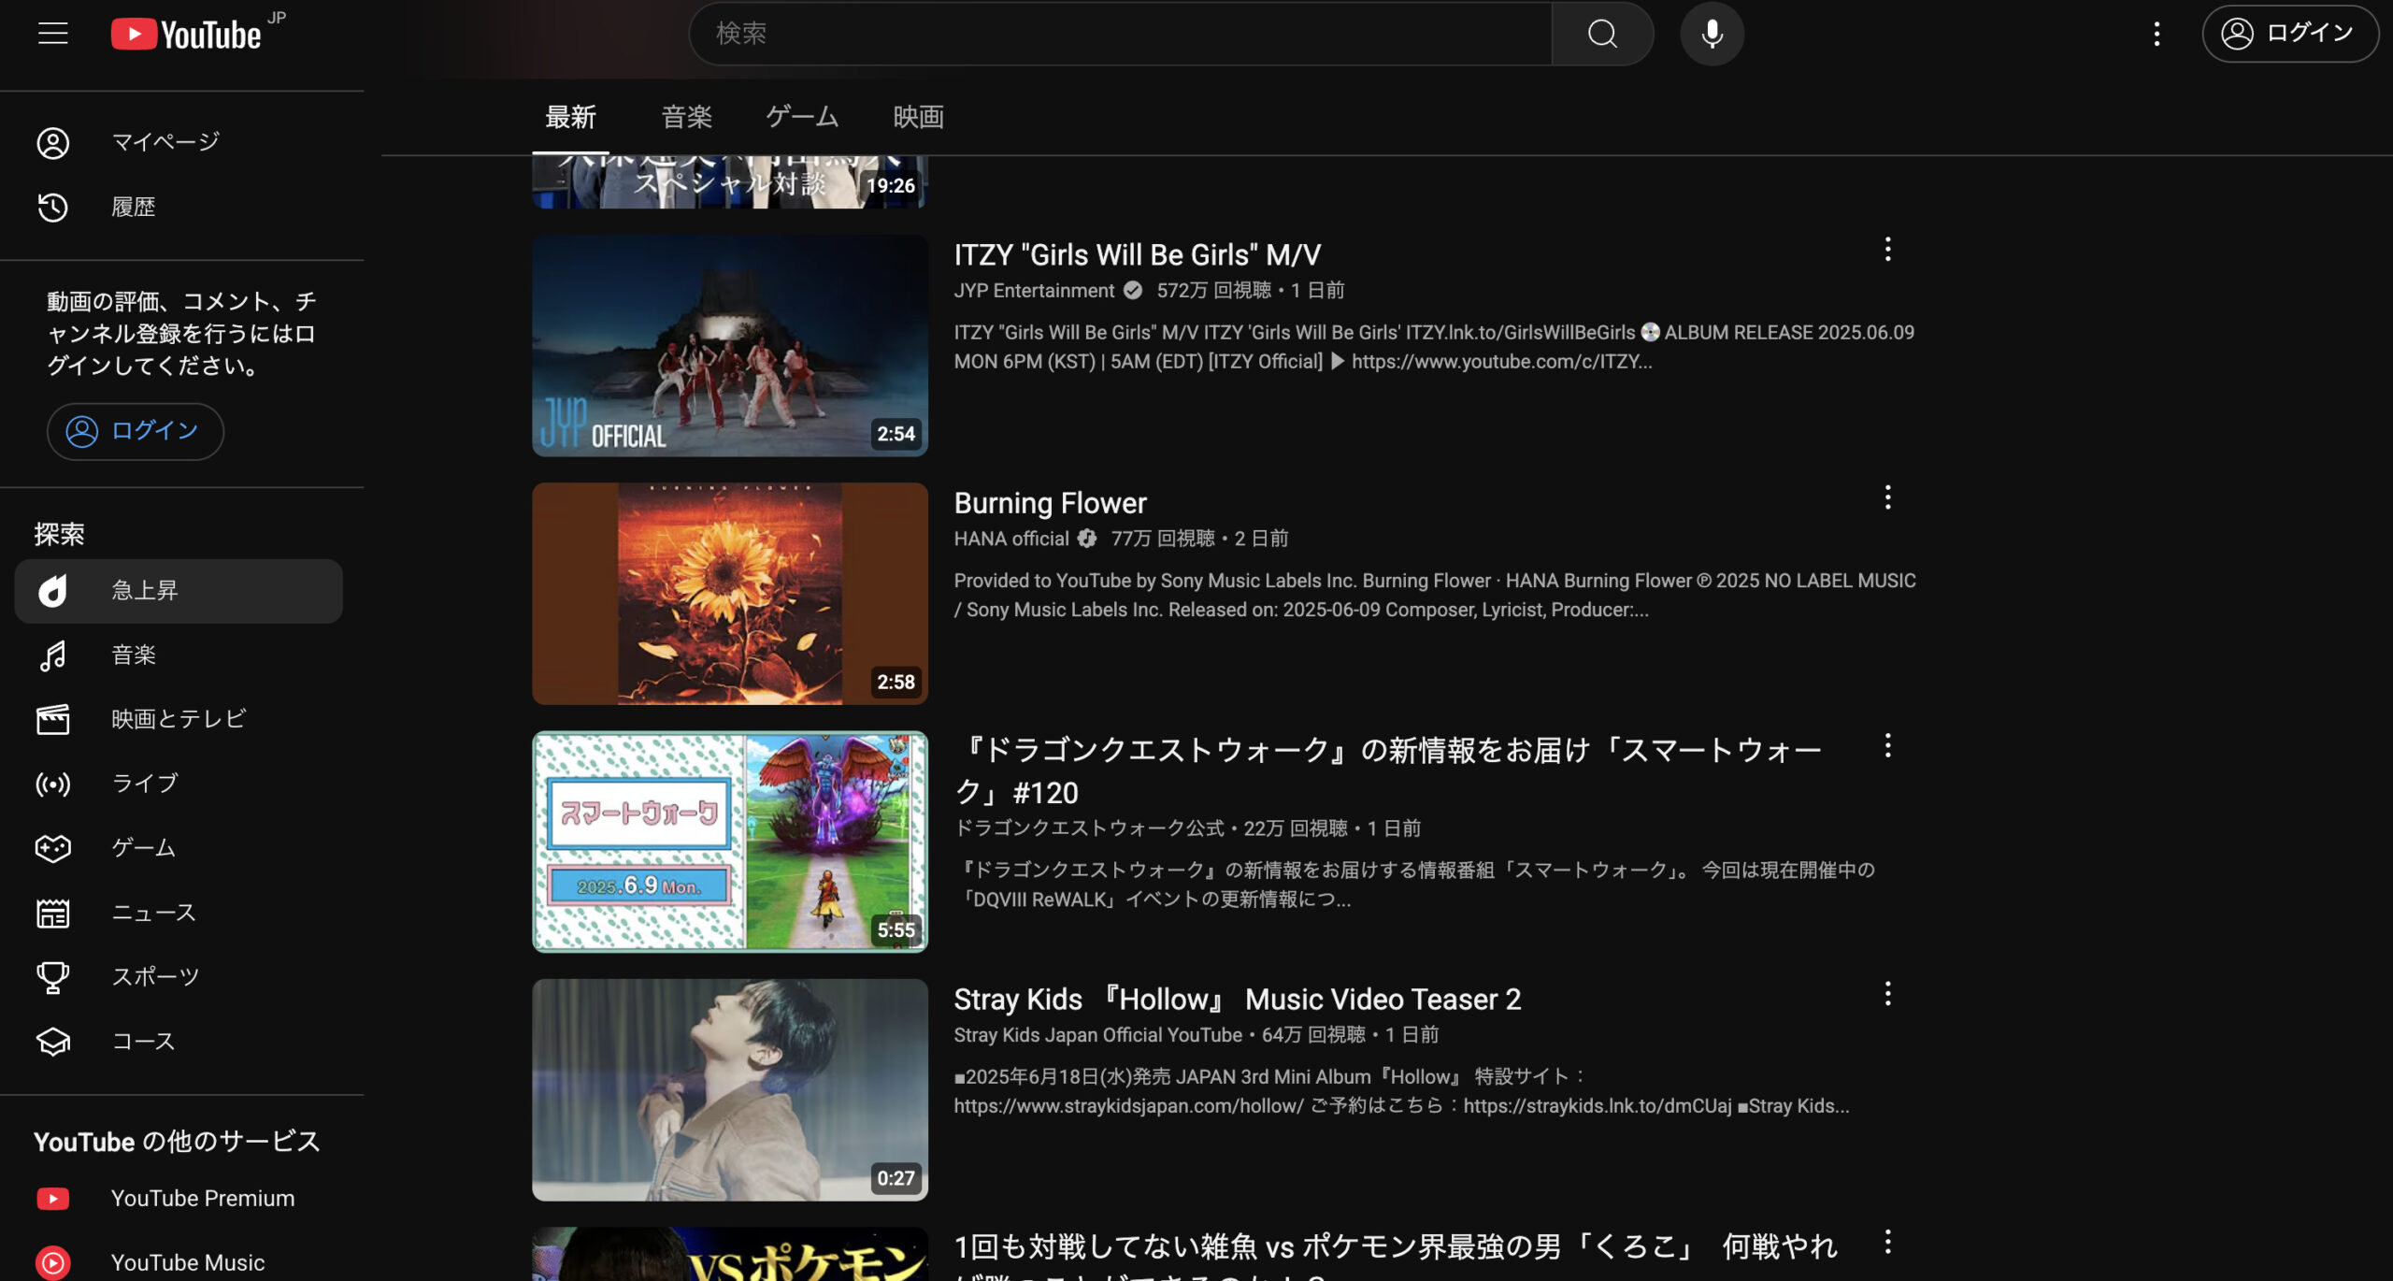Open コース in sidebar

[179, 1041]
